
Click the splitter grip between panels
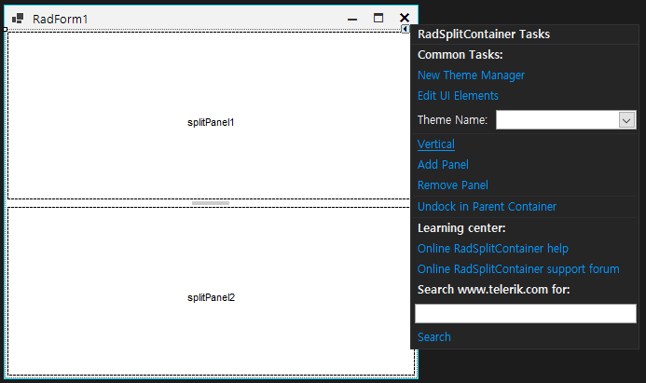coord(211,203)
